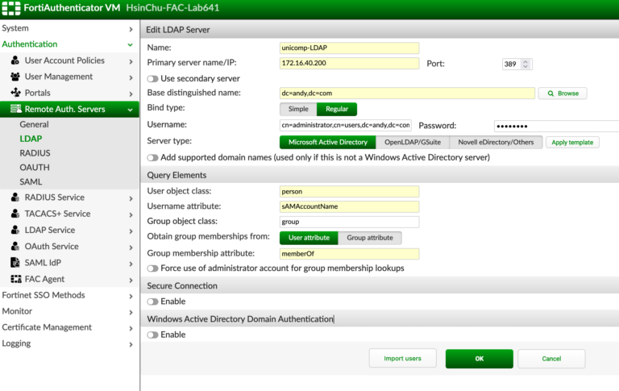Open Fortinet SSO Methods menu

44,295
